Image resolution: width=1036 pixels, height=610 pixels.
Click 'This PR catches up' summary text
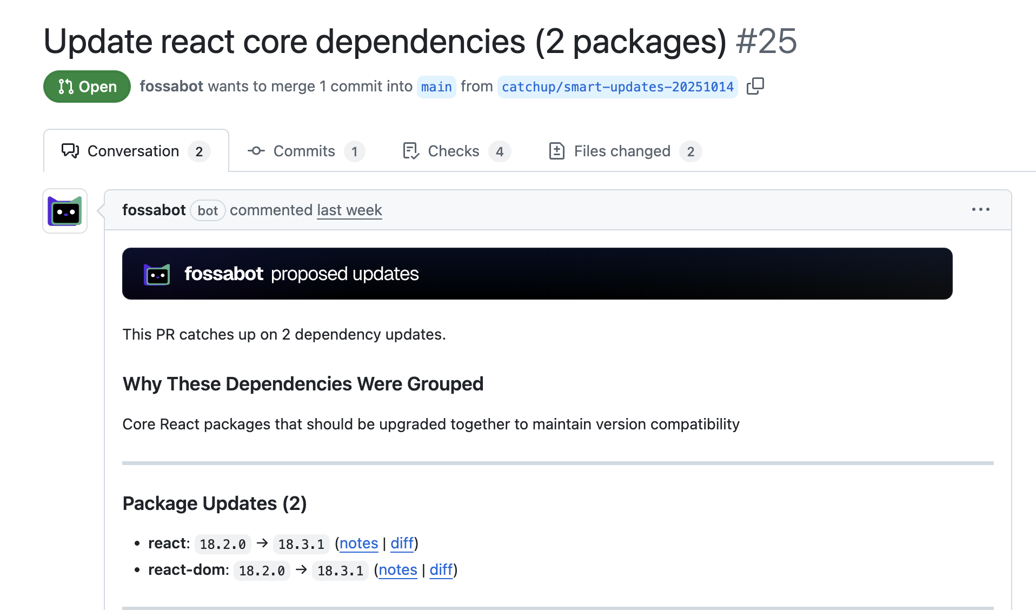tap(284, 334)
